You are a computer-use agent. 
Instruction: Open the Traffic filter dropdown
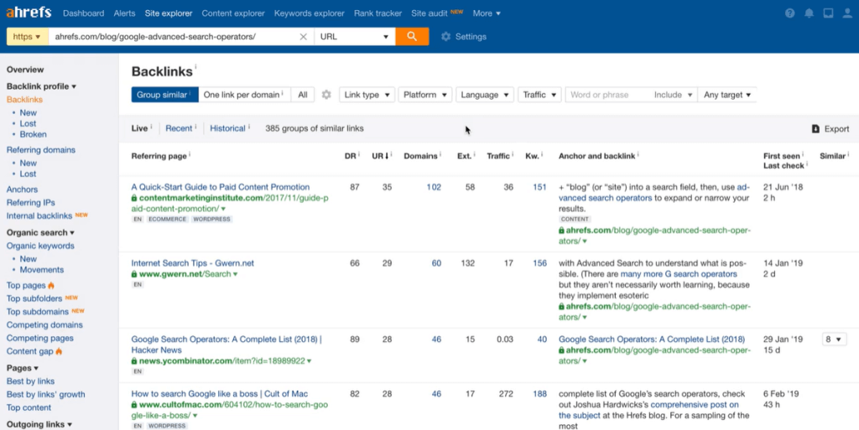[x=539, y=95]
